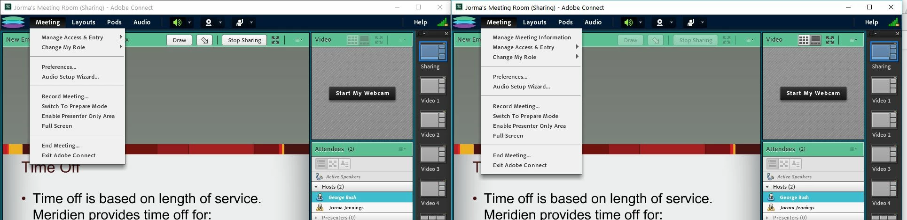The width and height of the screenshot is (907, 220).
Task: Click Draw button in left window
Action: (x=180, y=40)
